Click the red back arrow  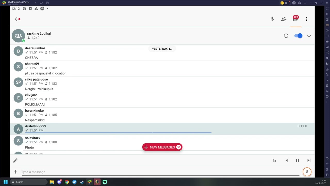click(x=18, y=19)
